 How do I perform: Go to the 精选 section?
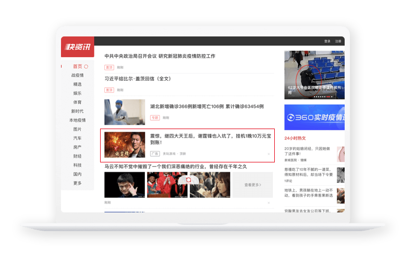coord(77,84)
